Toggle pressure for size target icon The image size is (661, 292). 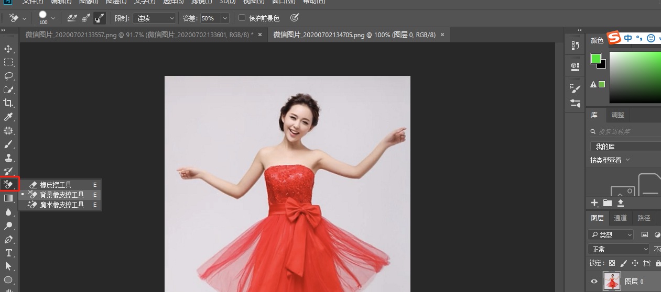[x=295, y=18]
